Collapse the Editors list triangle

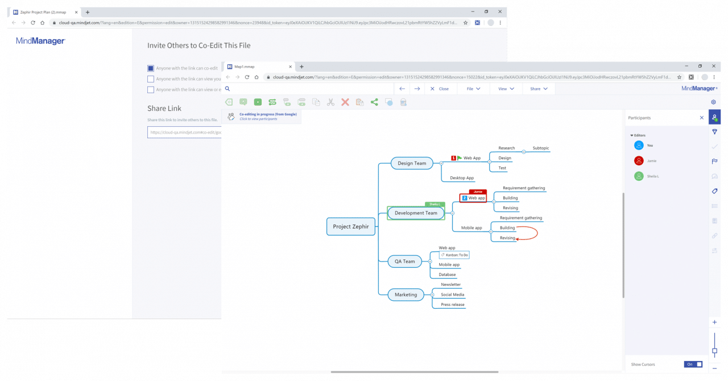(631, 135)
